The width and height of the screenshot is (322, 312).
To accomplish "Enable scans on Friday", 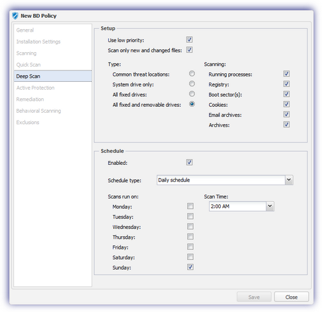I will point(190,247).
